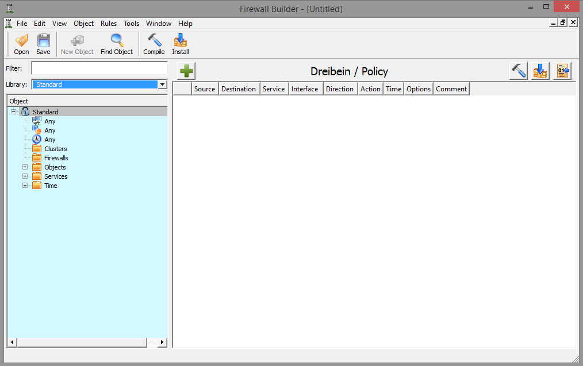
Task: Click the Destination column header
Action: coord(239,89)
